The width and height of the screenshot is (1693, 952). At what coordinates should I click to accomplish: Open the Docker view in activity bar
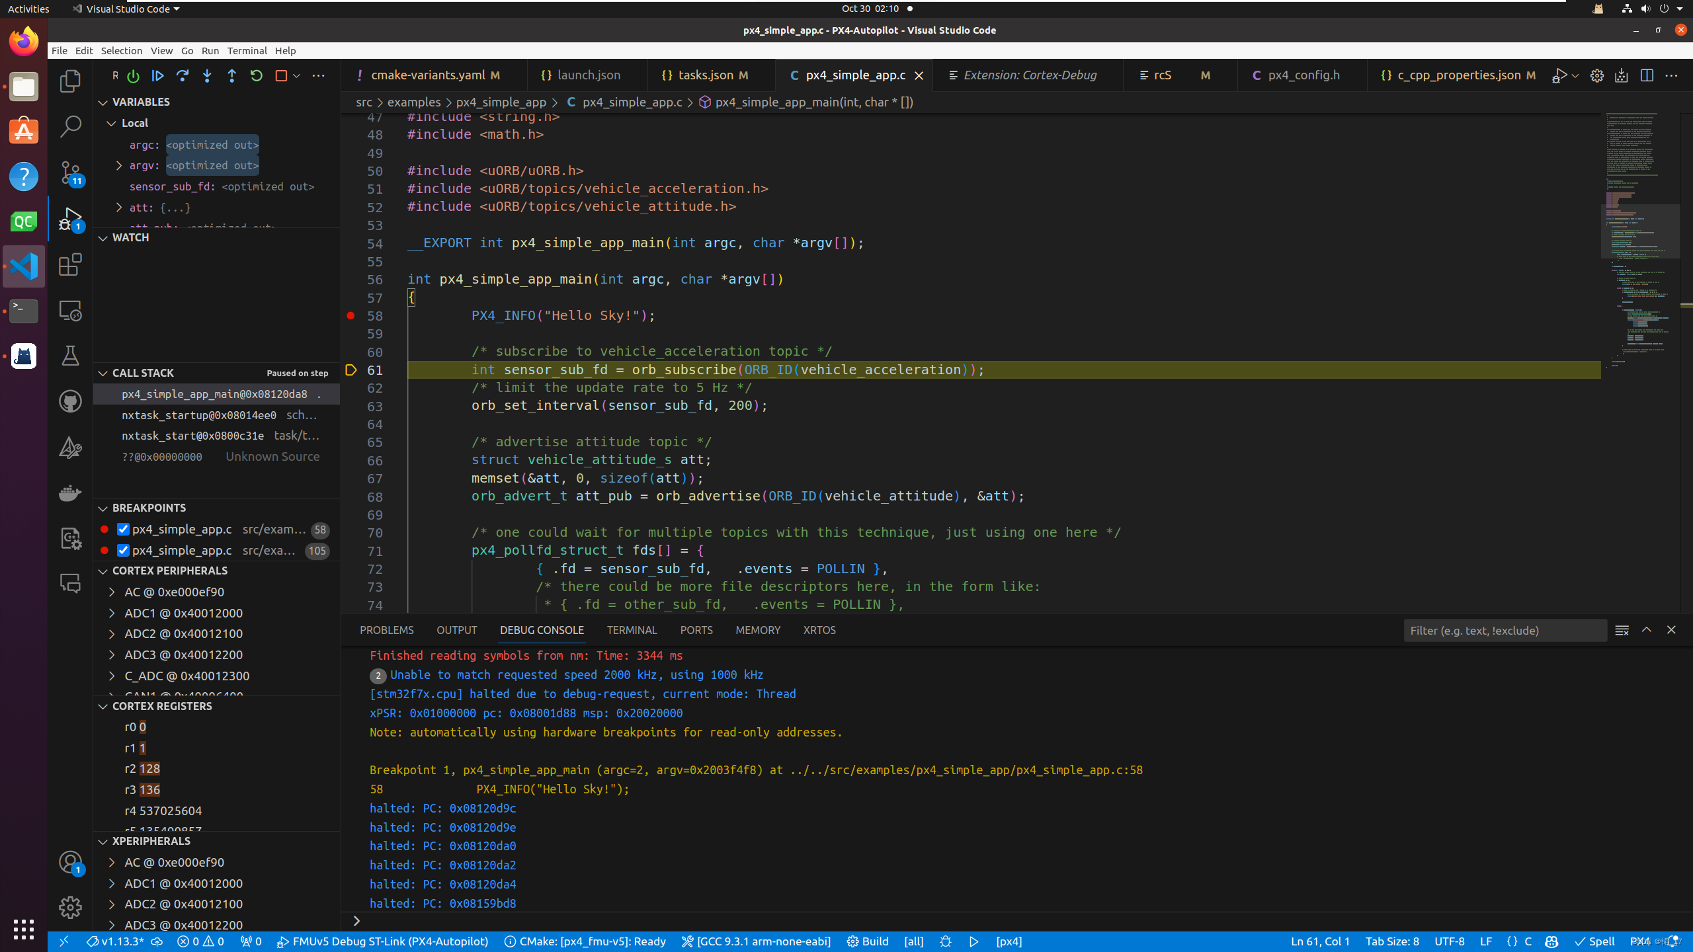click(x=70, y=493)
